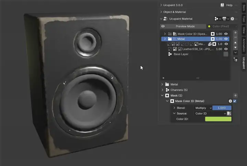Click the plus icon to add a mask

click(x=235, y=95)
